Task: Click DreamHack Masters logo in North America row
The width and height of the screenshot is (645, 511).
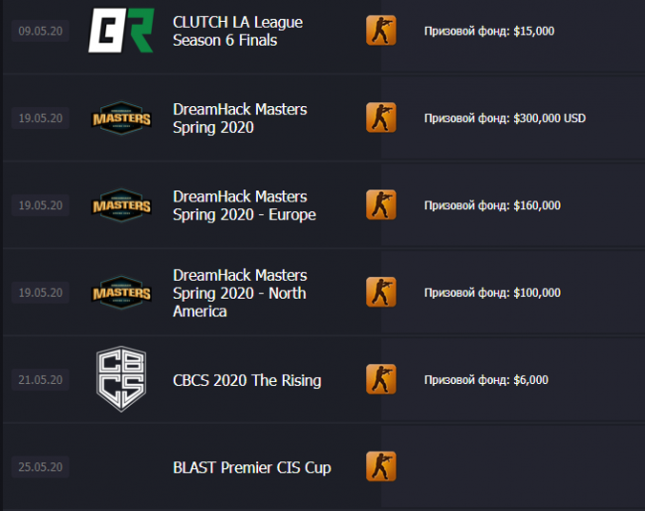Action: [121, 293]
